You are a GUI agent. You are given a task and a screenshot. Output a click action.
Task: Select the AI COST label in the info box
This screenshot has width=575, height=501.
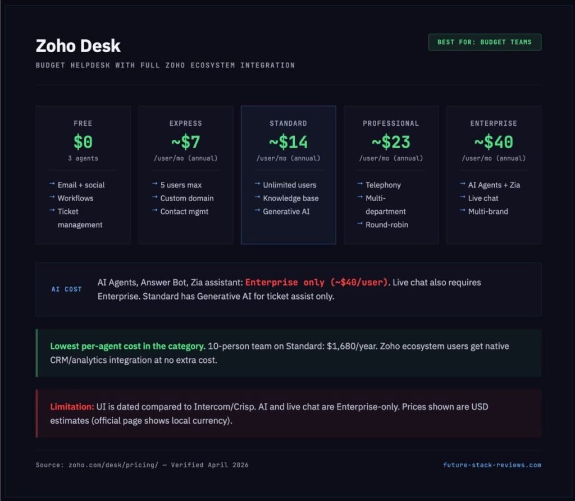click(x=66, y=289)
